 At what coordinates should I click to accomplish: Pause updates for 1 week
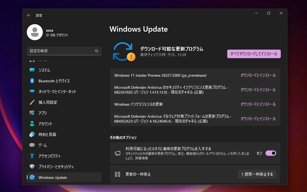tap(257, 174)
